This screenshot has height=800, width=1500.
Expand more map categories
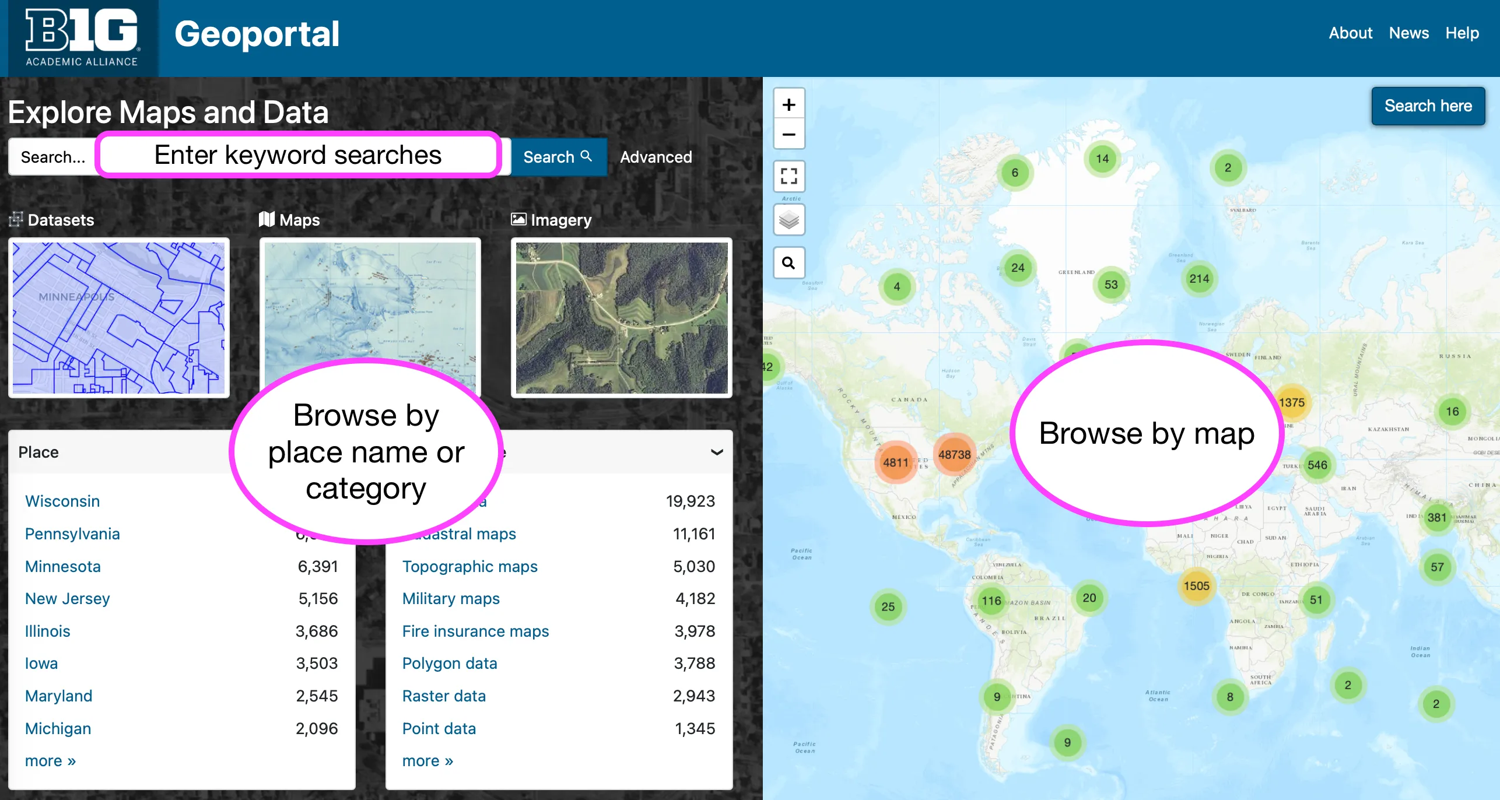click(x=427, y=760)
